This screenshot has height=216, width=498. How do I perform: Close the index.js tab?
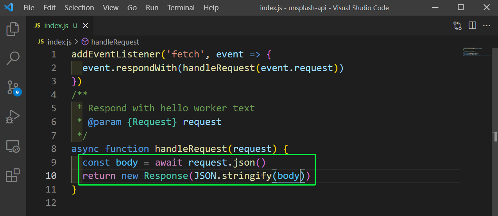85,26
